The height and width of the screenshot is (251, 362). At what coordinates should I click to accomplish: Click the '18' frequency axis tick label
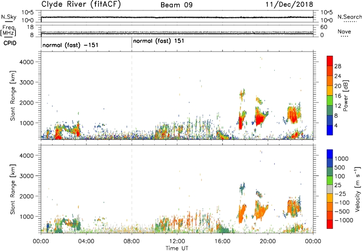tap(30, 27)
